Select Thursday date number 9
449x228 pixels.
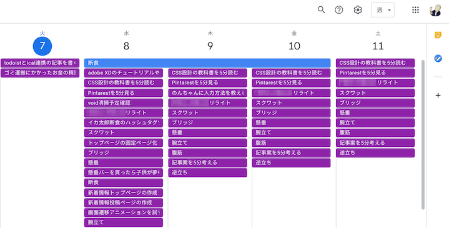[210, 46]
